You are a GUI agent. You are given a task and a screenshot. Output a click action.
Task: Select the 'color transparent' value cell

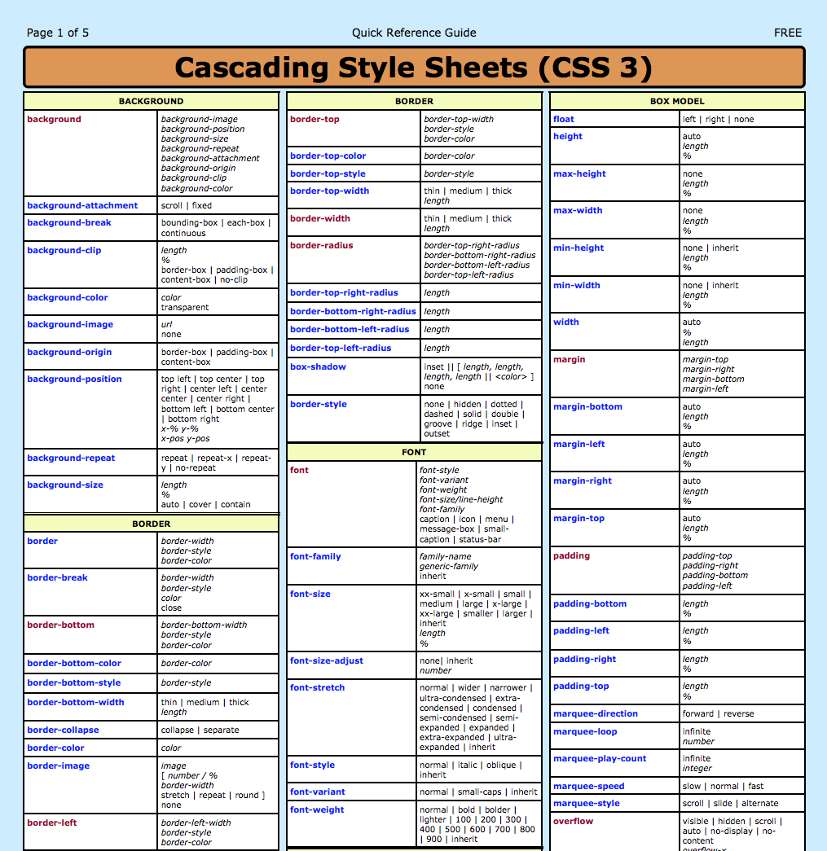(218, 302)
